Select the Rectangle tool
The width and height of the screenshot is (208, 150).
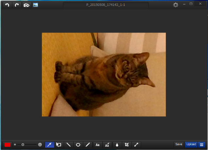[59, 144]
